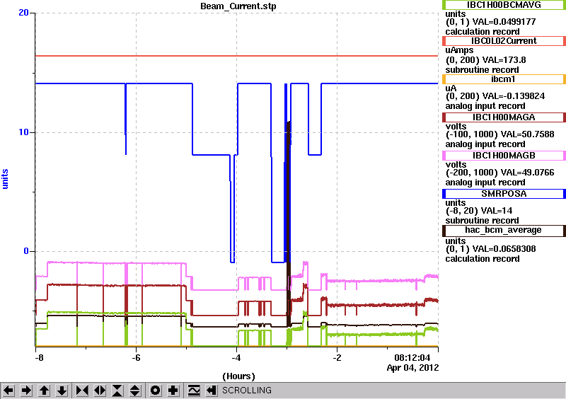Viewport: 566px width, 399px height.
Task: Zoom out on the value axis (up-down triangles icon)
Action: tap(135, 391)
